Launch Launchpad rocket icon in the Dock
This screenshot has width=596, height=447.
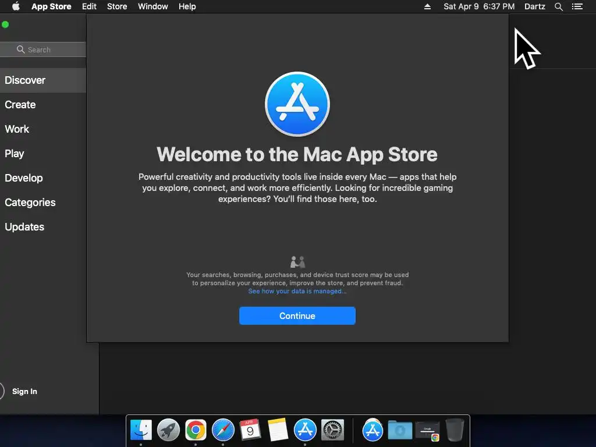click(x=168, y=430)
